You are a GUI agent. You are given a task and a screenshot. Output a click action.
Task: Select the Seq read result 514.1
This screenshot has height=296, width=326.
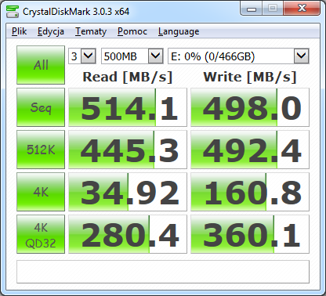point(128,107)
